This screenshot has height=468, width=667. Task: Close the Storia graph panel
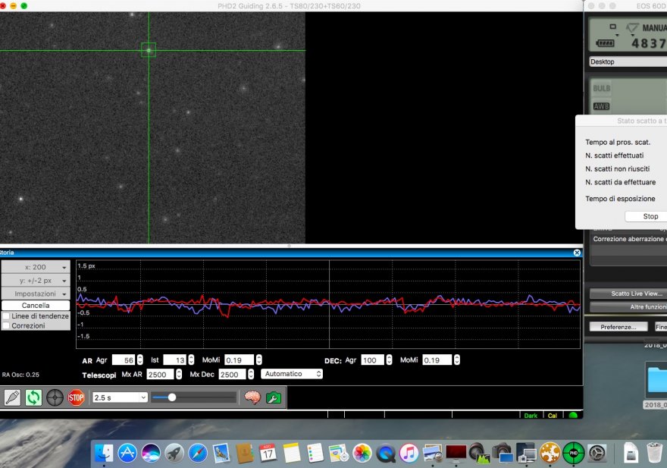(577, 253)
